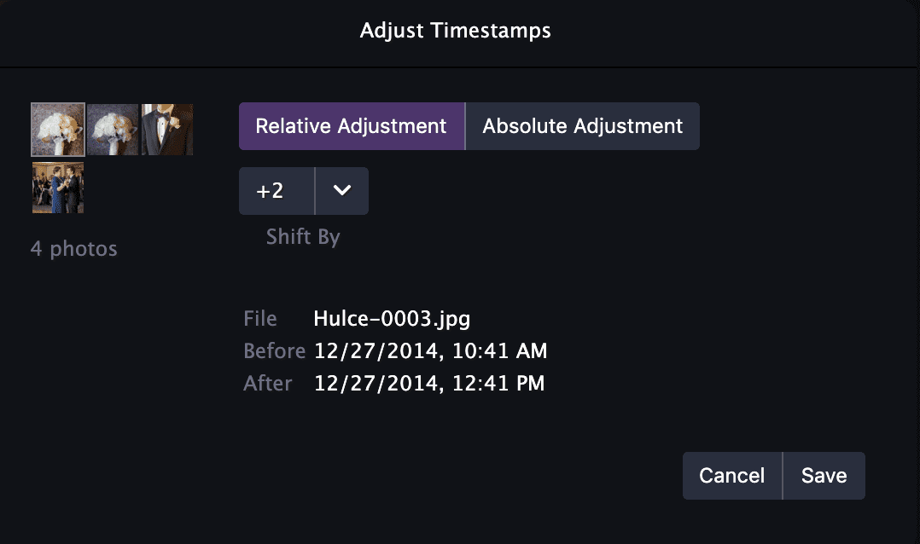Viewport: 920px width, 544px height.
Task: Click the 4 photos count label
Action: pyautogui.click(x=74, y=248)
